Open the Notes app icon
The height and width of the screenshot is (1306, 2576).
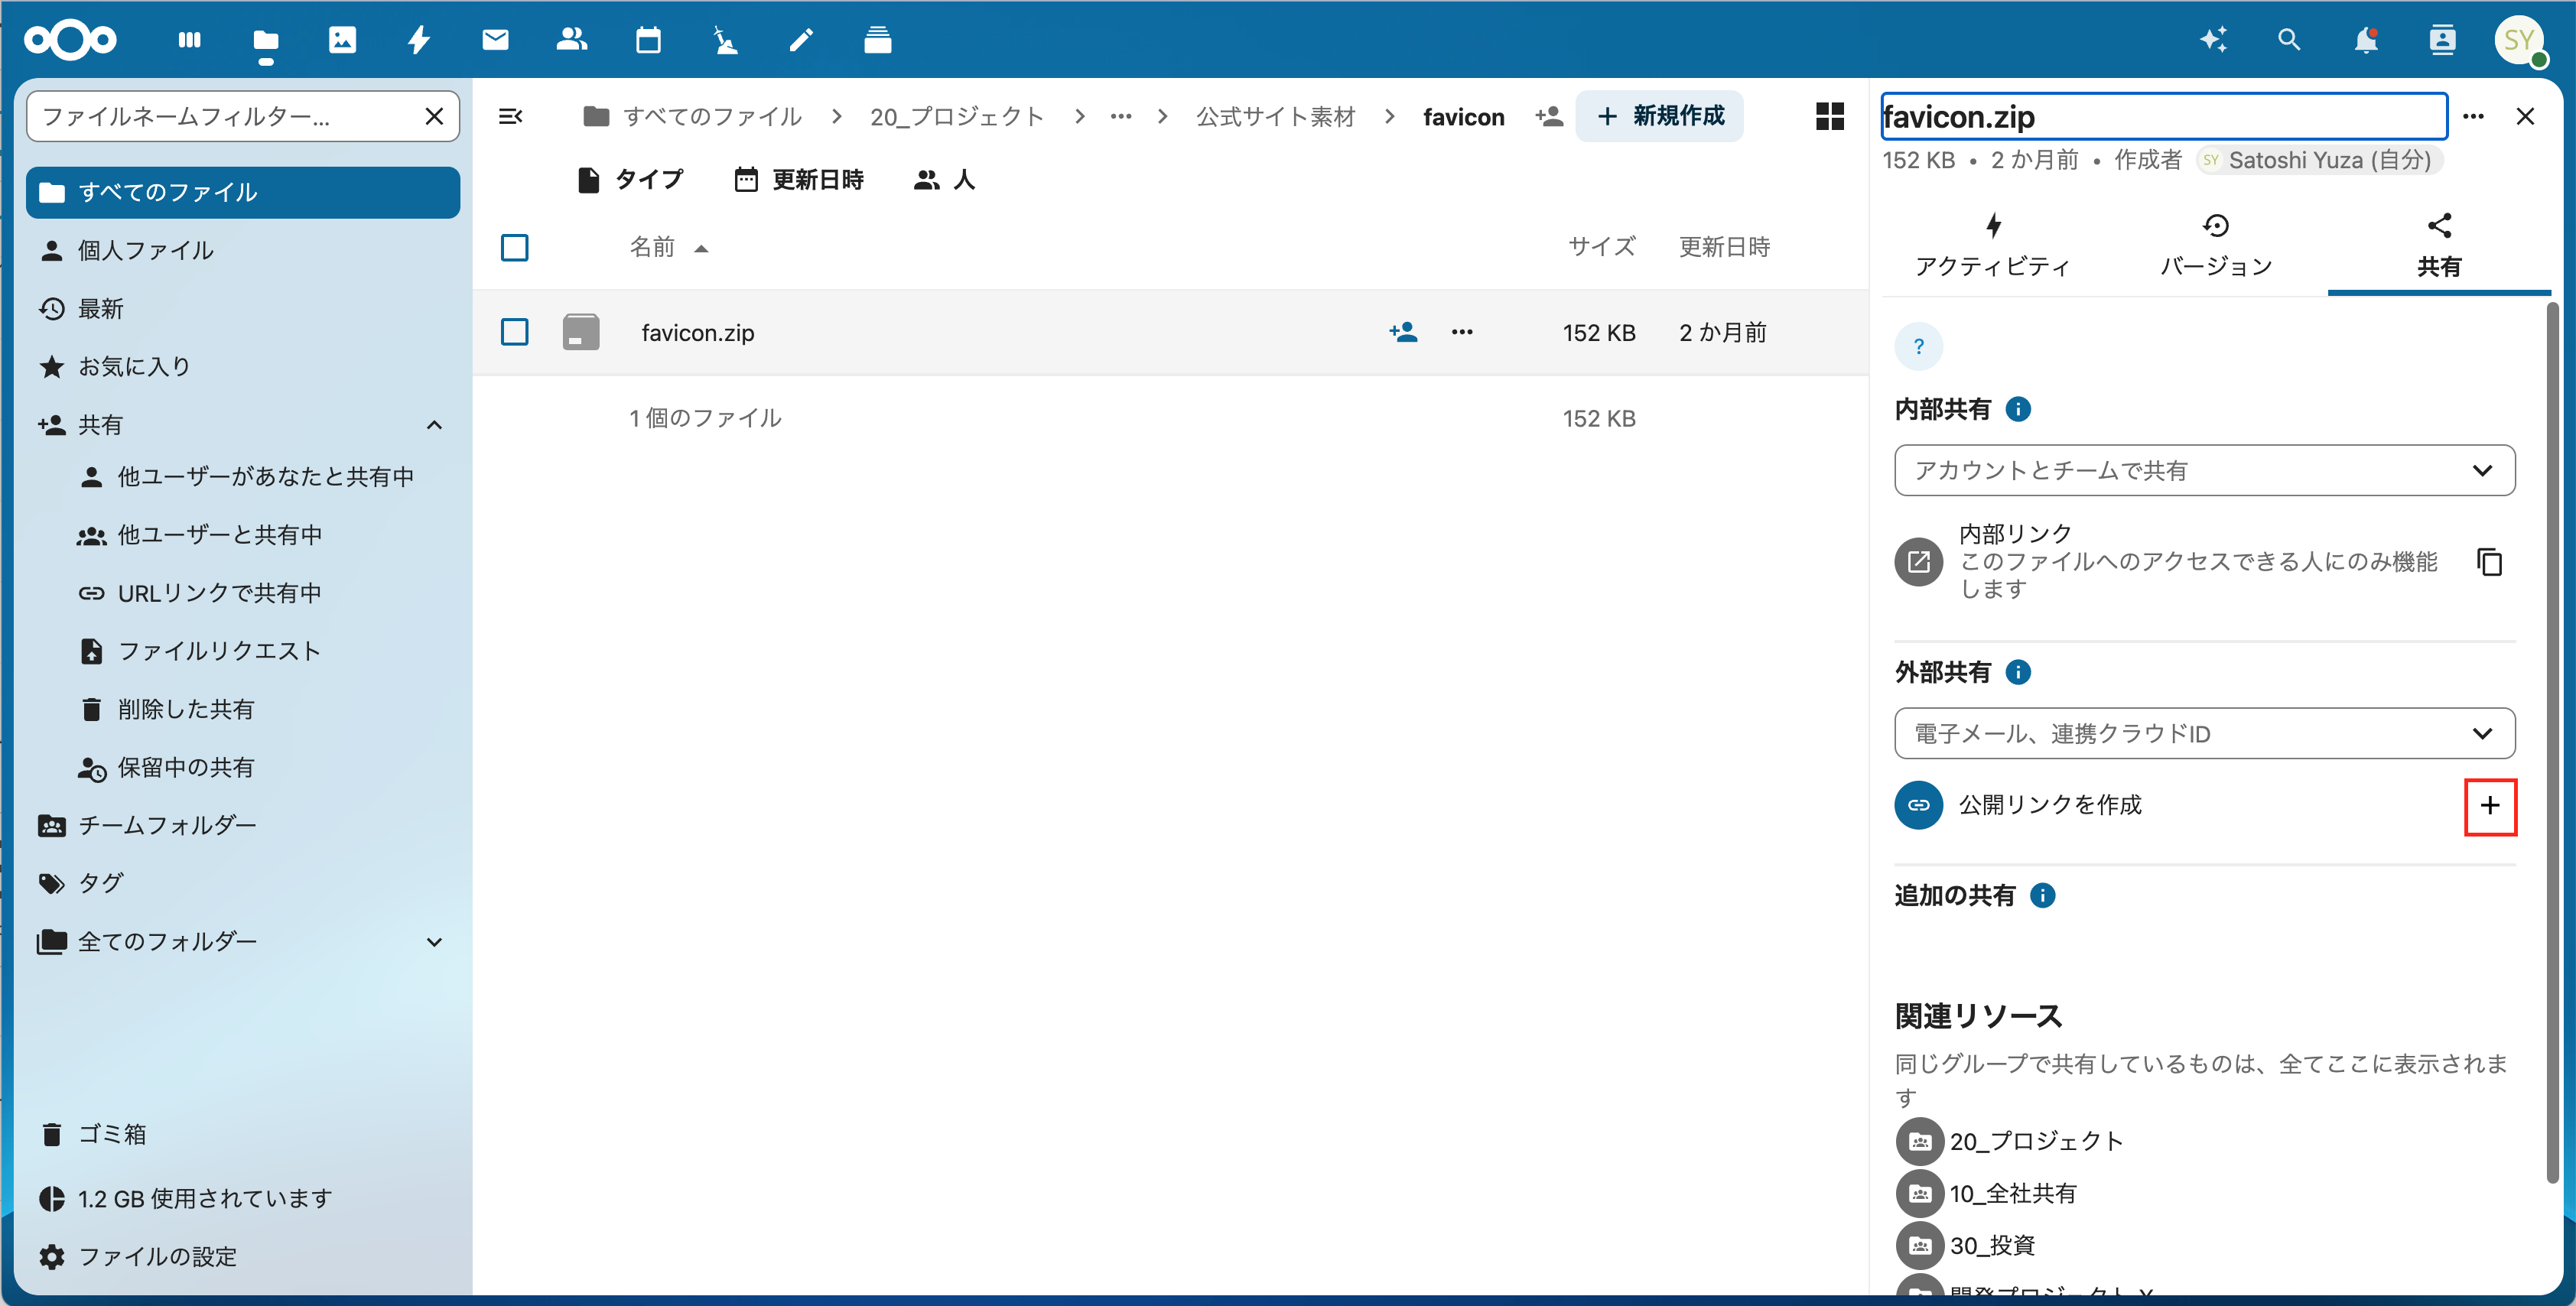tap(800, 40)
